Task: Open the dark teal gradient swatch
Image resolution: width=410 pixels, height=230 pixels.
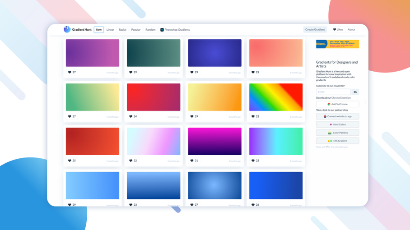Action: 154,53
